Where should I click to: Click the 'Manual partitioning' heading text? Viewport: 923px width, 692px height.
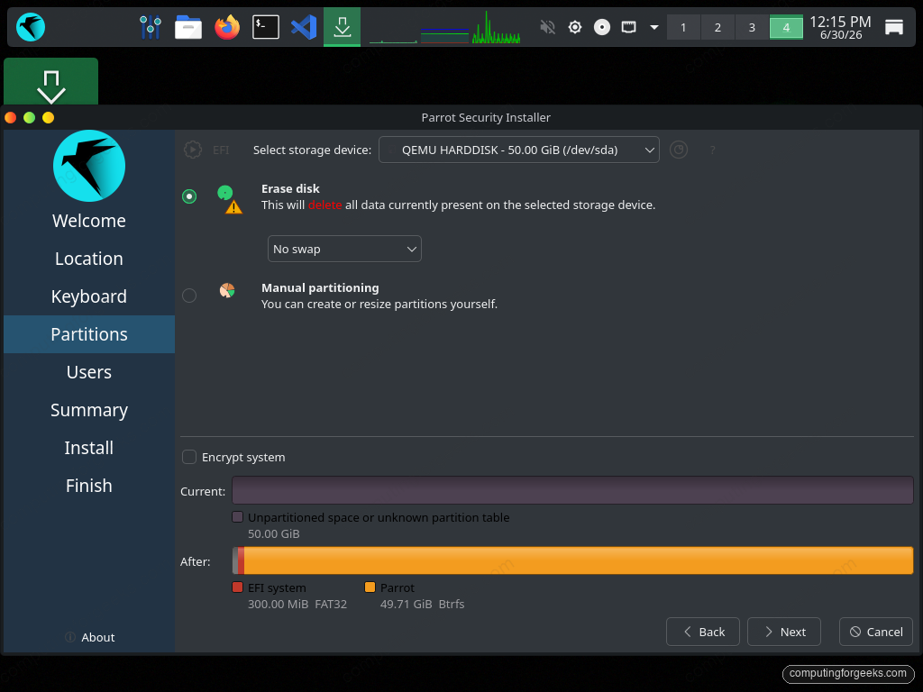320,287
